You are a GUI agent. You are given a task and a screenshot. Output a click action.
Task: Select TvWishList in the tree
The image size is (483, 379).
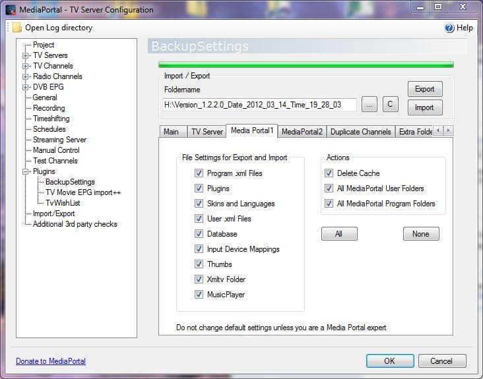(x=63, y=203)
